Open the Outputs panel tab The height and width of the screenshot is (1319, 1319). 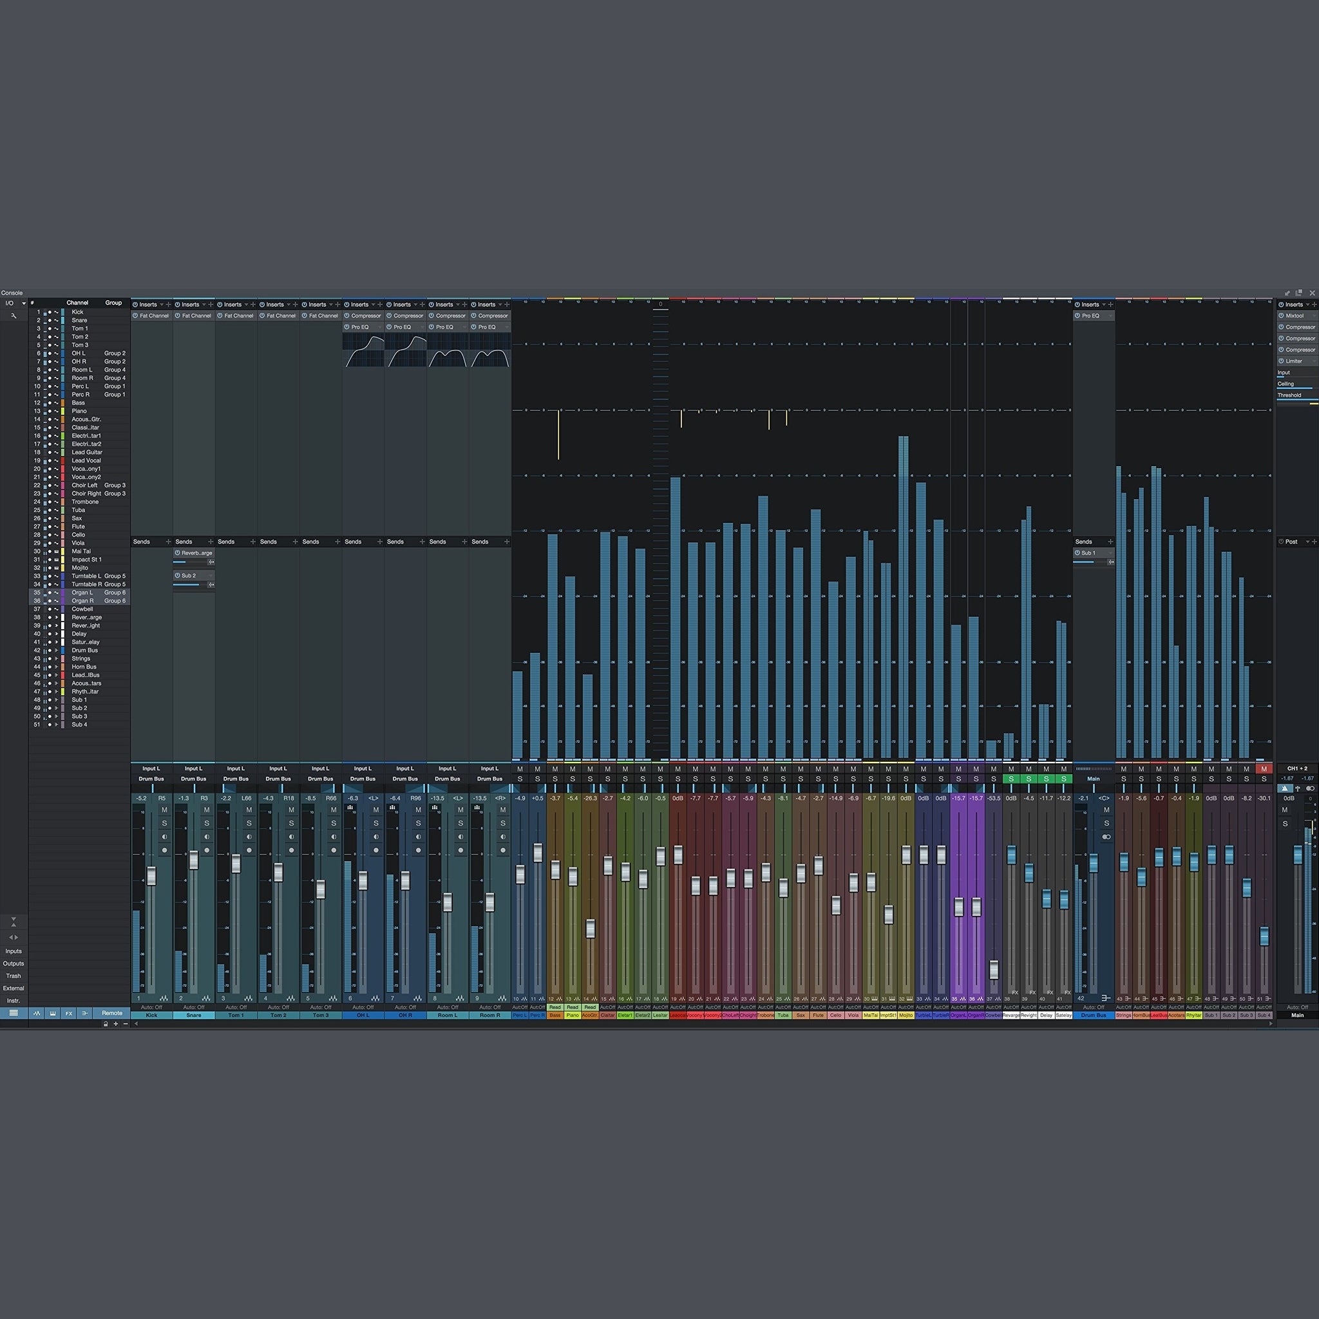13,963
